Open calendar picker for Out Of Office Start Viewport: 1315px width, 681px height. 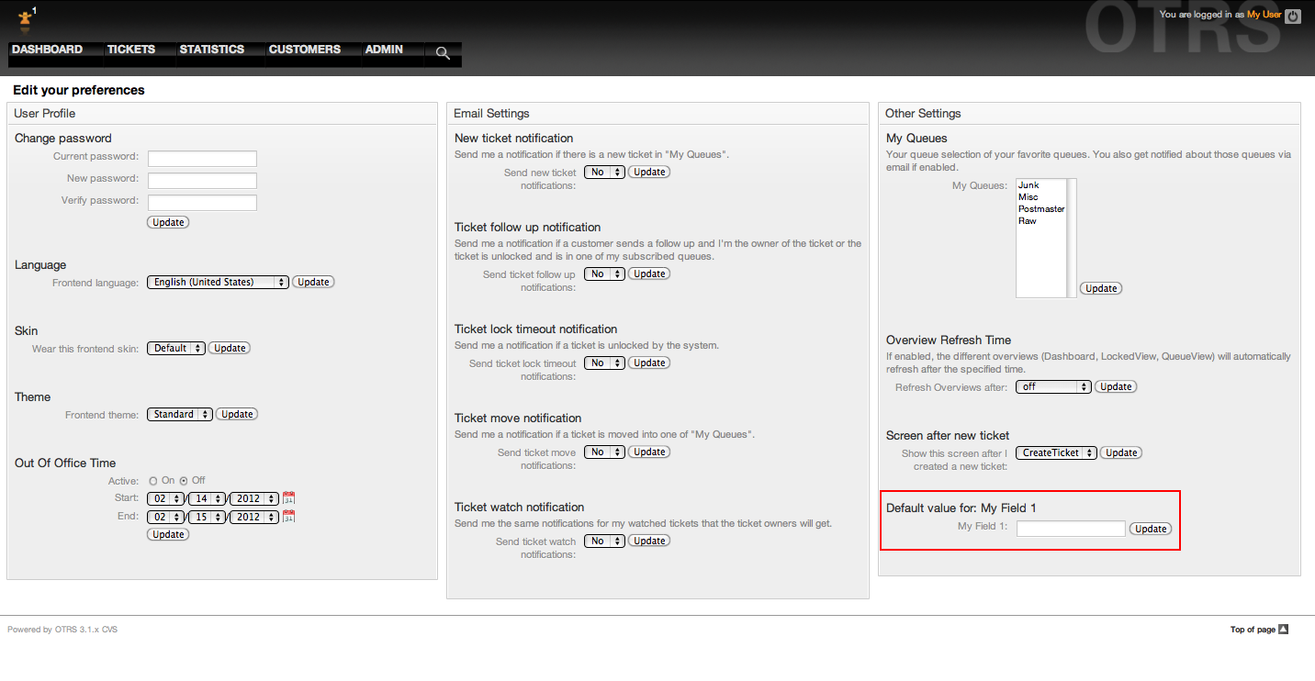288,498
